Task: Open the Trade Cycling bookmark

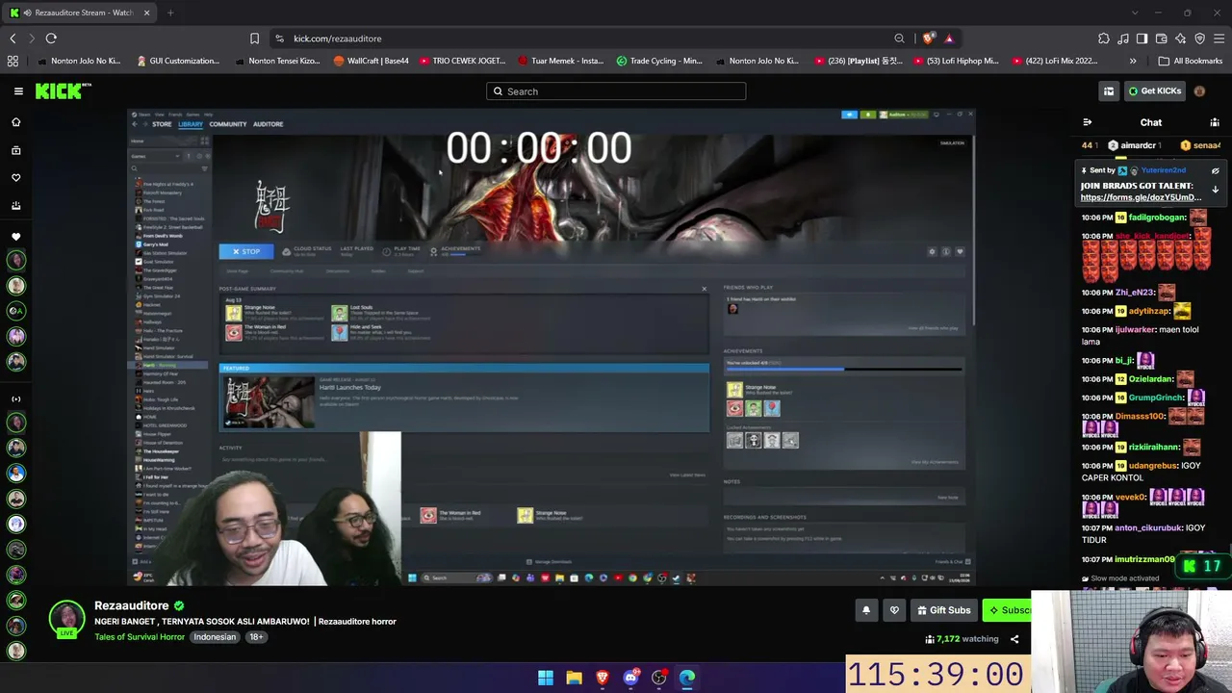Action: 660,61
